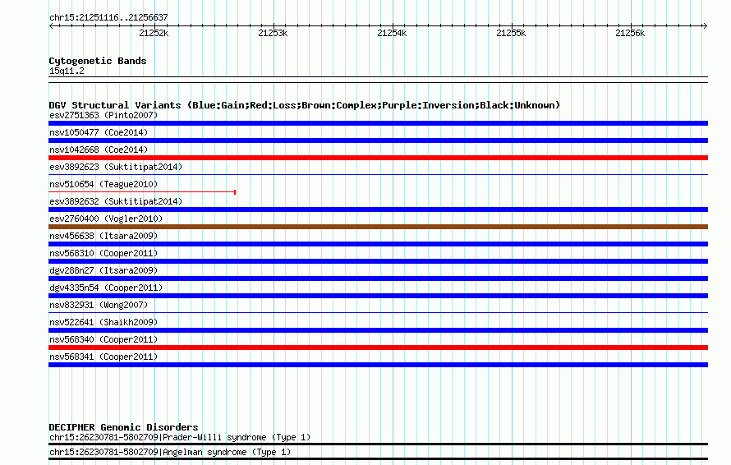Click the 21256k ruler position
The height and width of the screenshot is (465, 731).
pyautogui.click(x=630, y=33)
